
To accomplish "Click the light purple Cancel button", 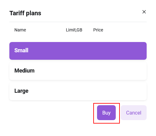I will coord(134,113).
